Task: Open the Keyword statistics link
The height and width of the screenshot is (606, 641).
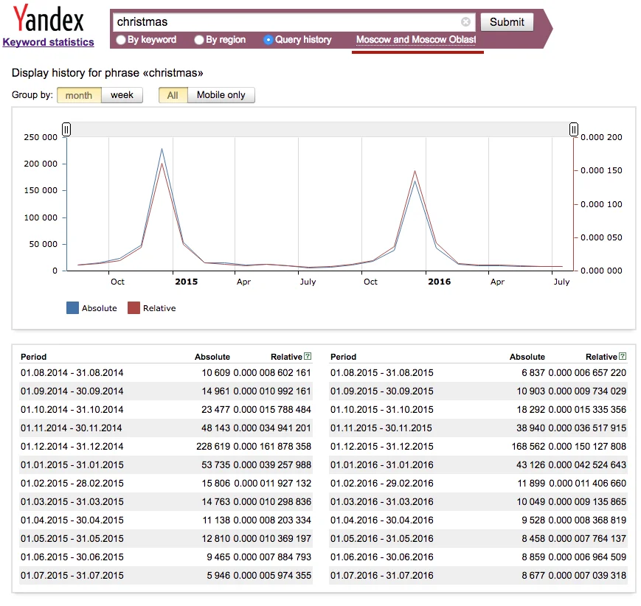Action: point(48,42)
